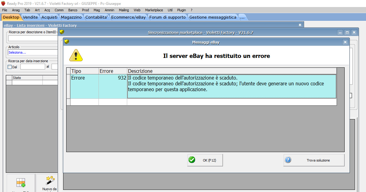Image resolution: width=366 pixels, height=192 pixels.
Task: Click the Messaggi eBay title bar cube icon
Action: click(67, 42)
